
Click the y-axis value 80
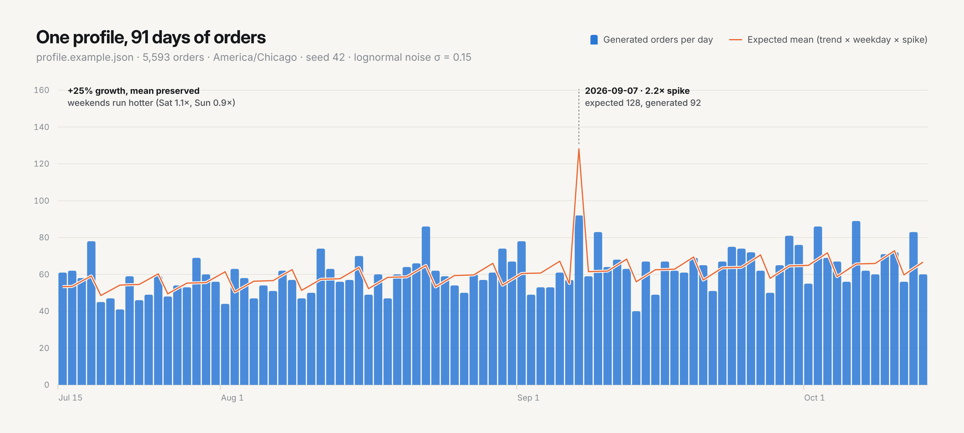click(x=44, y=237)
